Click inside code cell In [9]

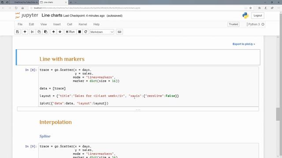[x=148, y=151]
